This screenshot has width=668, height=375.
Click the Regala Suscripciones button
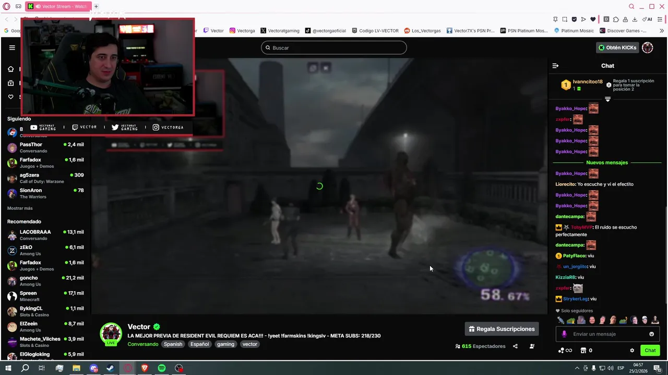(502, 329)
